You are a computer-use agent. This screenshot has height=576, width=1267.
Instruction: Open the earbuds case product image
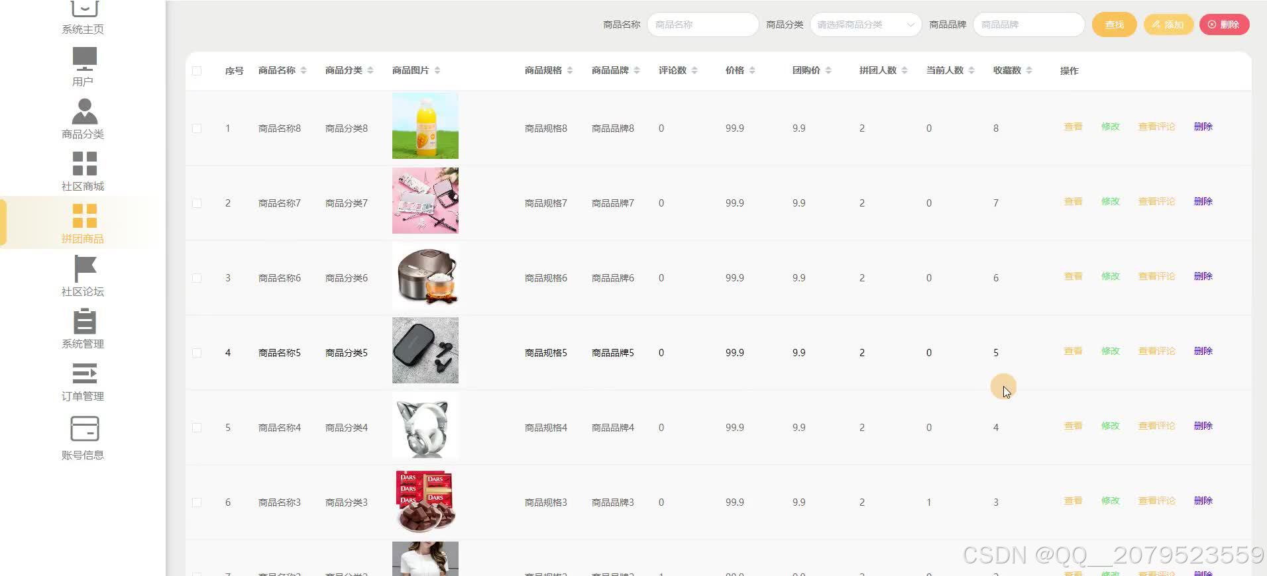coord(425,350)
